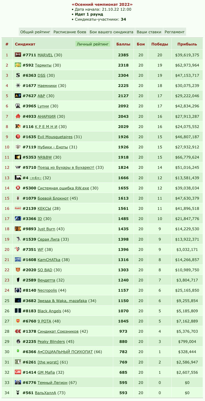Click the КЕКСЫ syndicate emblem icon
Image resolution: width=205 pixels, height=401 pixels.
18,208
